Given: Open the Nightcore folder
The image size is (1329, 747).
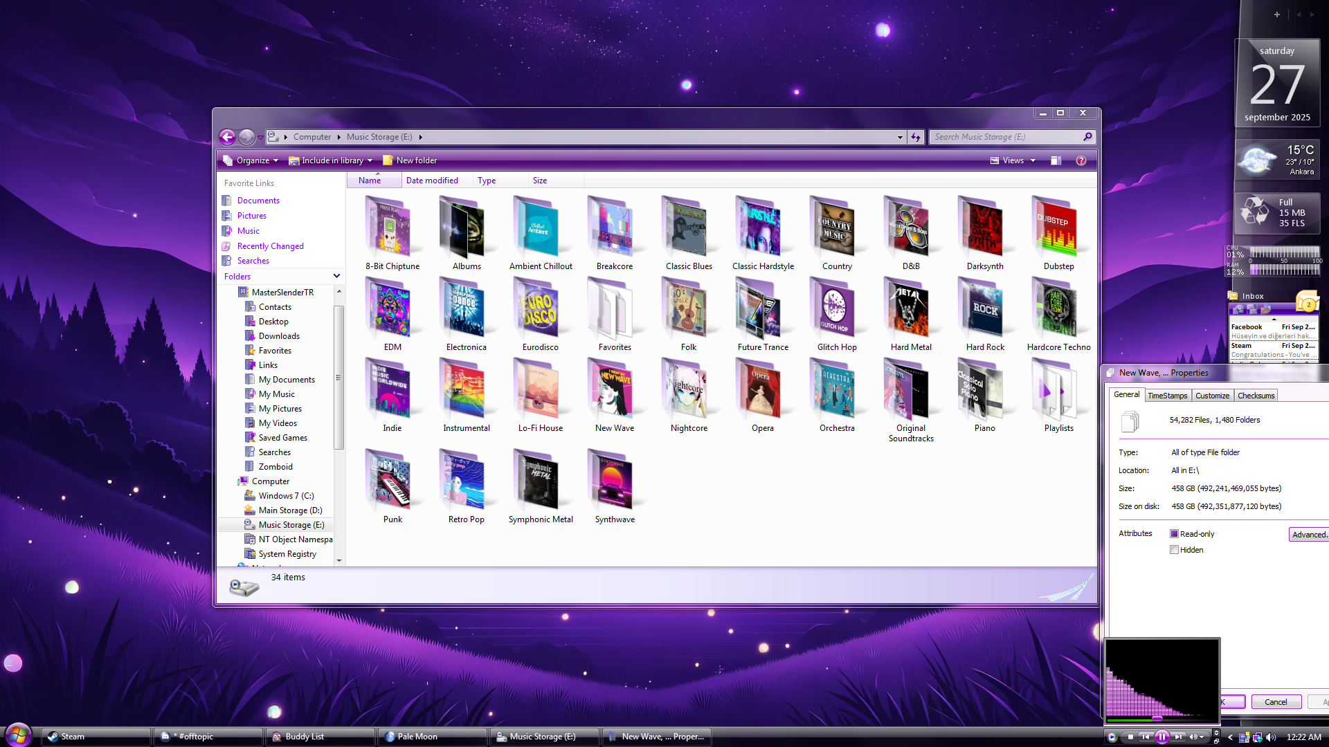Looking at the screenshot, I should coord(689,396).
